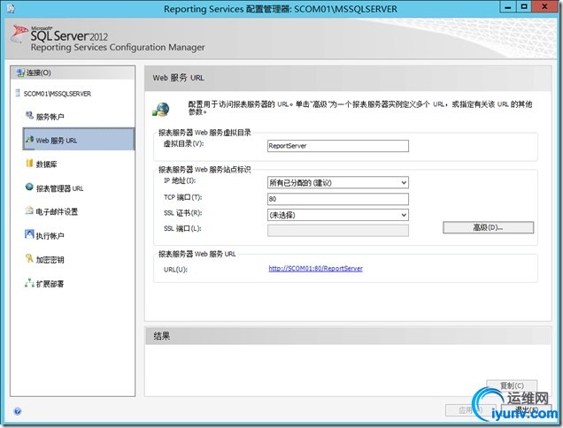Click the help question mark icon
This screenshot has height=428, width=563.
click(18, 411)
